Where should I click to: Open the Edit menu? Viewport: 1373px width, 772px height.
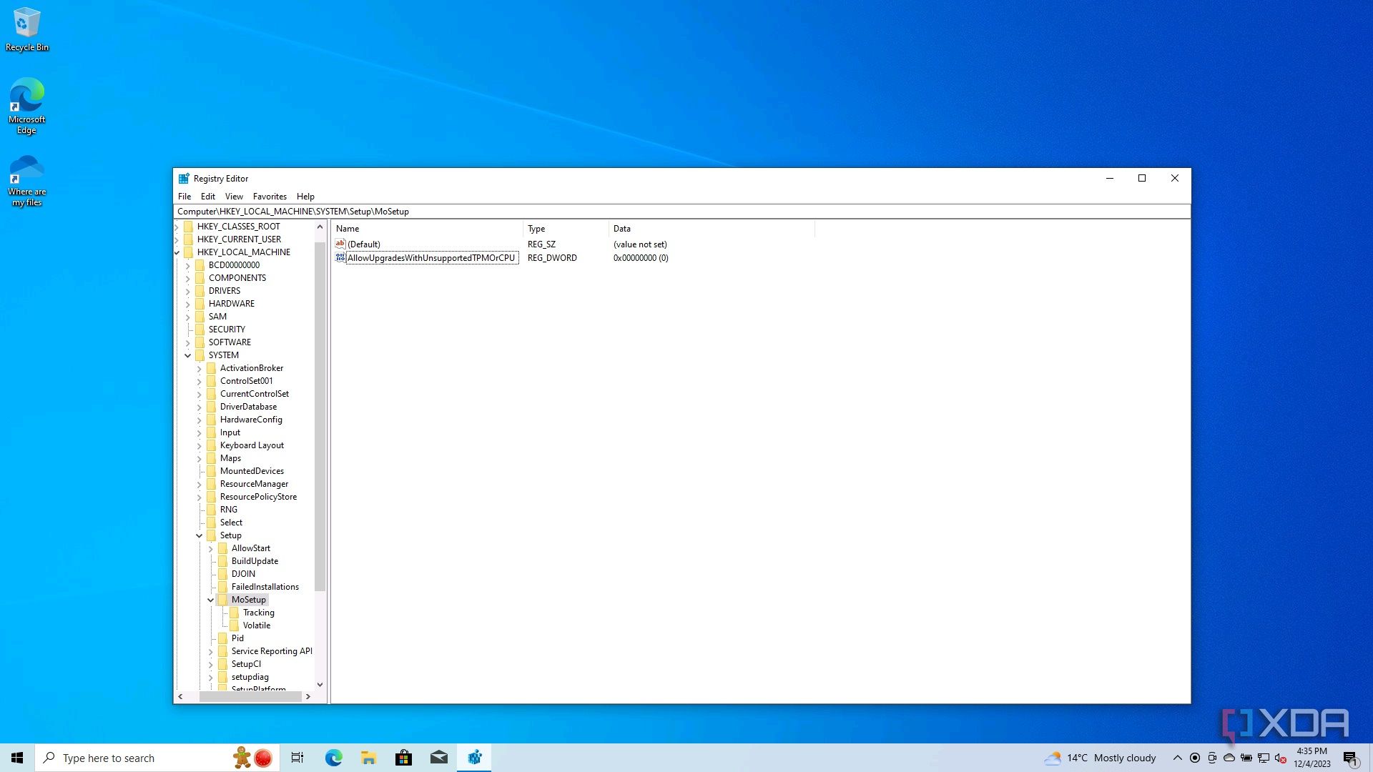point(208,196)
